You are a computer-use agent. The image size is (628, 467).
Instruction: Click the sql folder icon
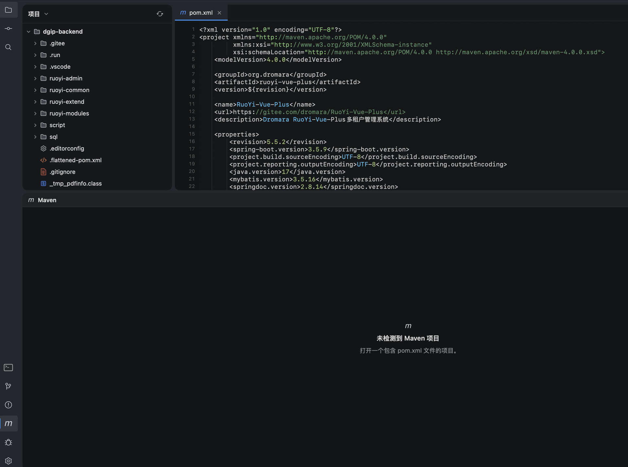(44, 137)
